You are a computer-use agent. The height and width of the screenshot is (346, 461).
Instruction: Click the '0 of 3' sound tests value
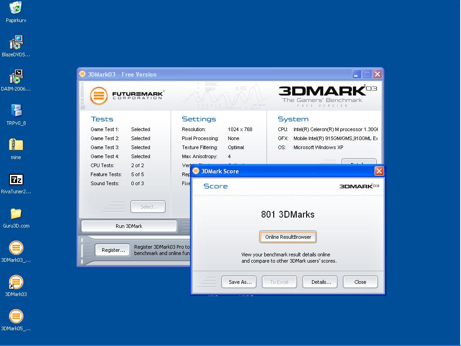click(138, 184)
